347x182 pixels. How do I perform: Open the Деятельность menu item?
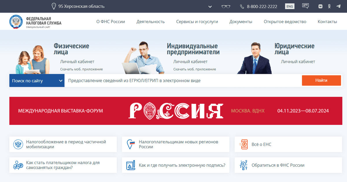coord(151,22)
